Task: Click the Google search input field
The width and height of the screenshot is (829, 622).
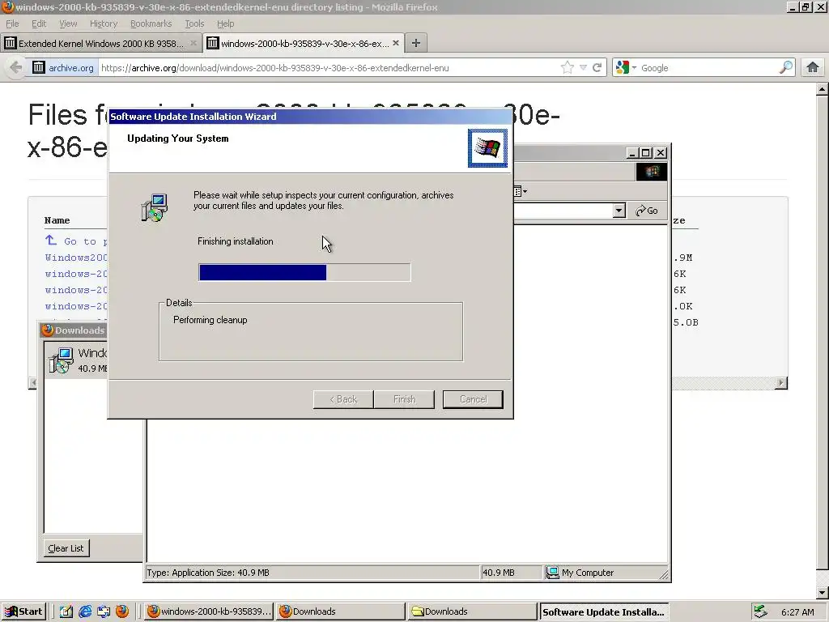Action: click(x=708, y=68)
